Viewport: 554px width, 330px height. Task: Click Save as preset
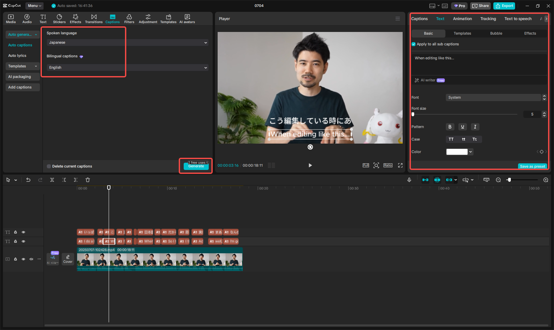pyautogui.click(x=532, y=166)
